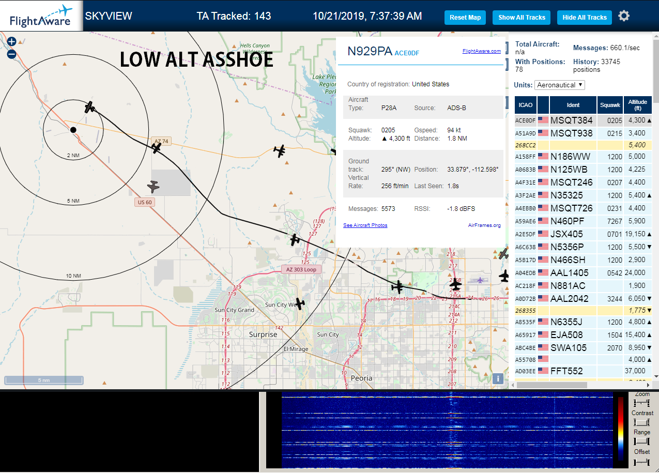This screenshot has height=473, width=659.
Task: Select the MSQT726 row
Action: 584,208
